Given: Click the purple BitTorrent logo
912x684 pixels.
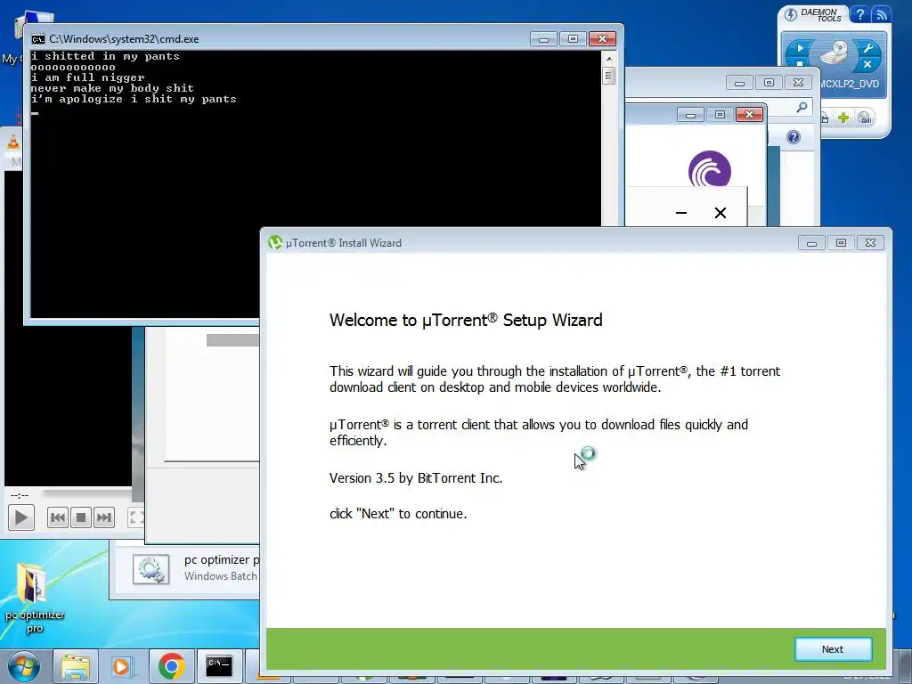Looking at the screenshot, I should pos(710,168).
